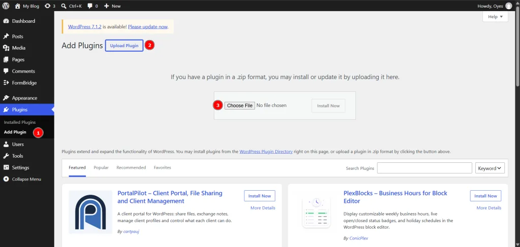The image size is (520, 247).
Task: Click the PlexBlocks plugin thumbnail
Action: click(316, 212)
